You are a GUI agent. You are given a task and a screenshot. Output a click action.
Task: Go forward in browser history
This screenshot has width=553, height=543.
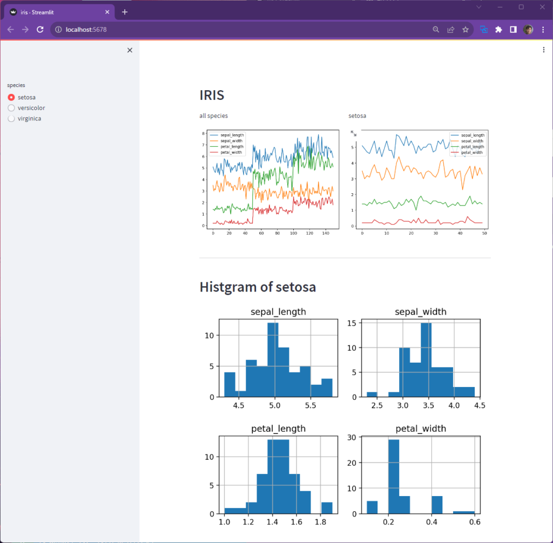(x=25, y=30)
